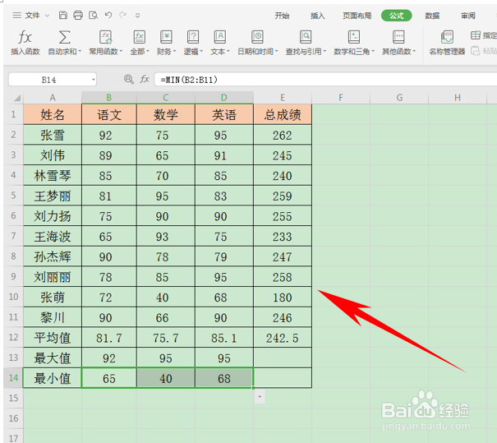
Task: Click the 总成绩 header cell
Action: (x=283, y=114)
